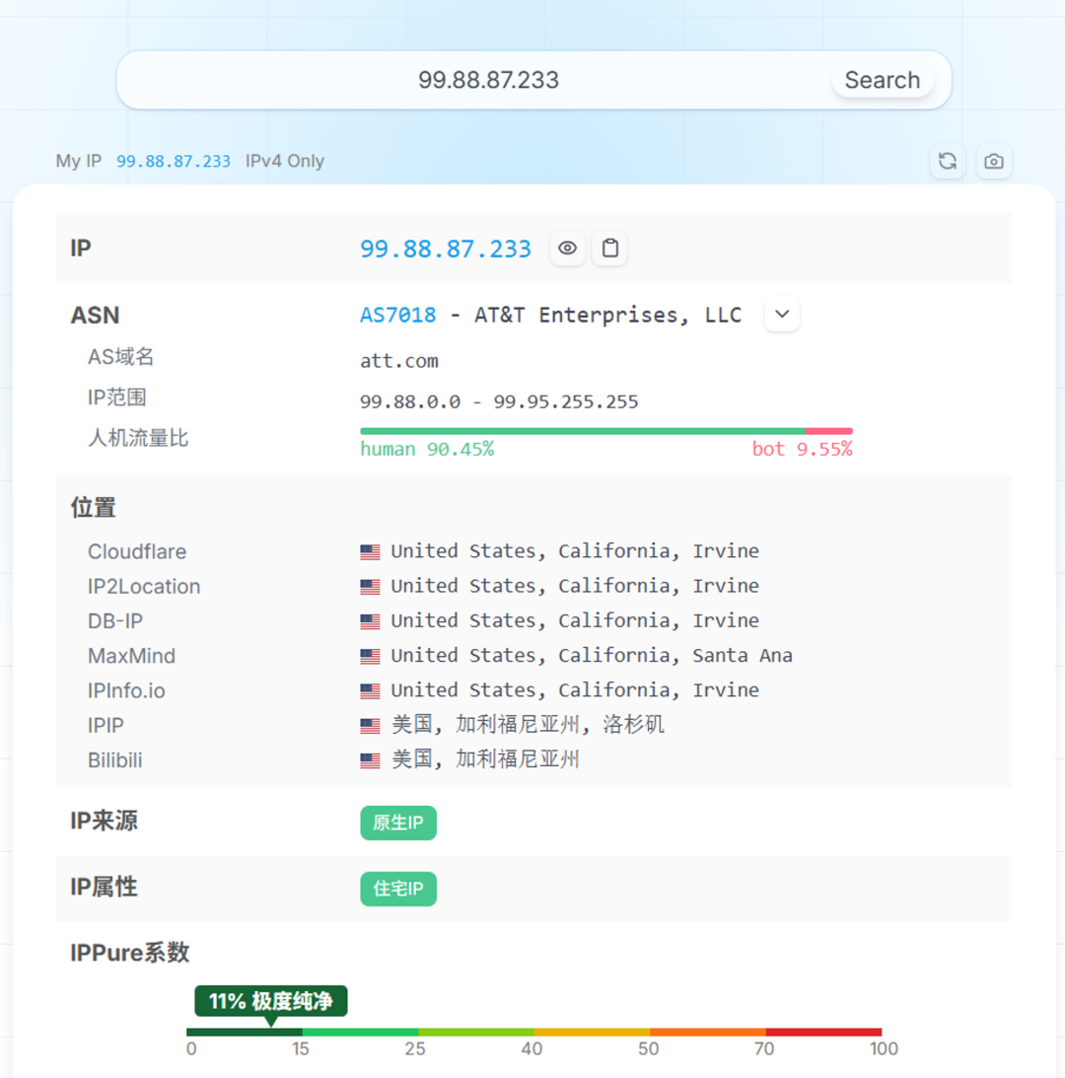Click the MaxMind source label

131,656
